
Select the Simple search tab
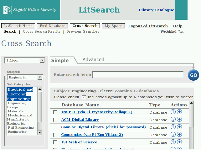pos(60,61)
